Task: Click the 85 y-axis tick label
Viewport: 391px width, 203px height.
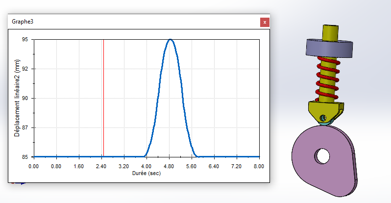Action: (x=25, y=157)
